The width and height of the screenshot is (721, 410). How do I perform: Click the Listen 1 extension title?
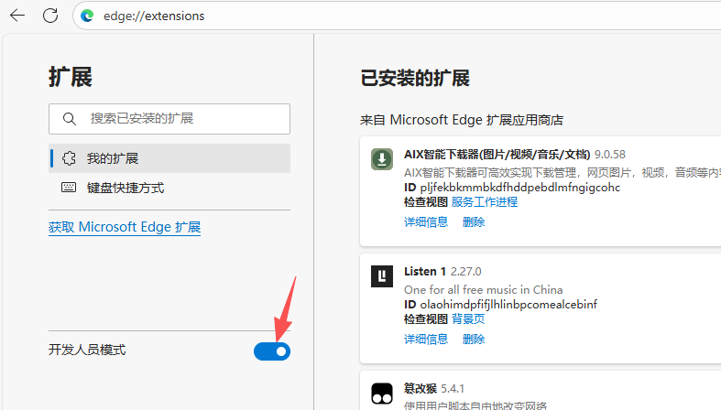[425, 272]
